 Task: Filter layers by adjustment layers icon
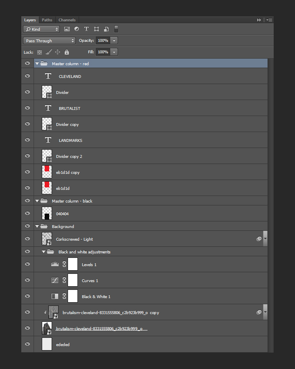[77, 29]
